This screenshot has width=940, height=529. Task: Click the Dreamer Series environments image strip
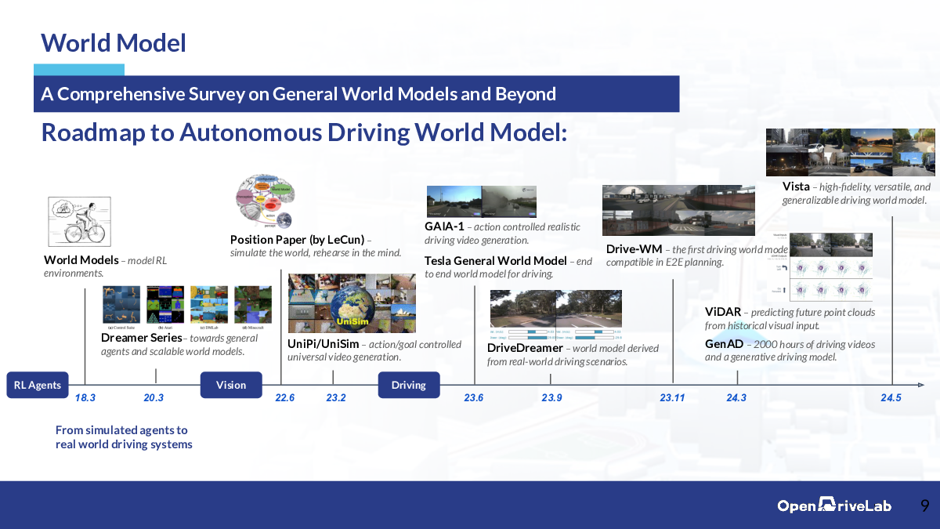pos(188,308)
